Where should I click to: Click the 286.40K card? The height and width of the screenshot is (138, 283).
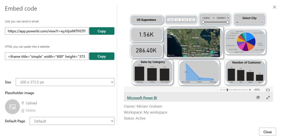pyautogui.click(x=146, y=51)
